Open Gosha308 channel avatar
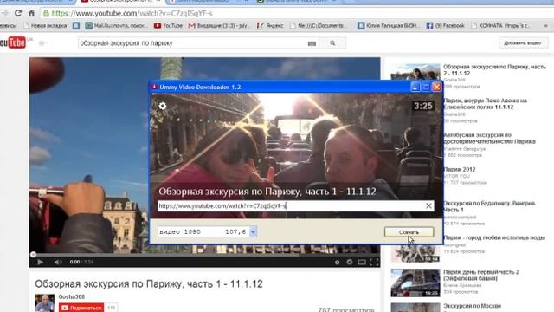The height and width of the screenshot is (312, 554). 44,302
